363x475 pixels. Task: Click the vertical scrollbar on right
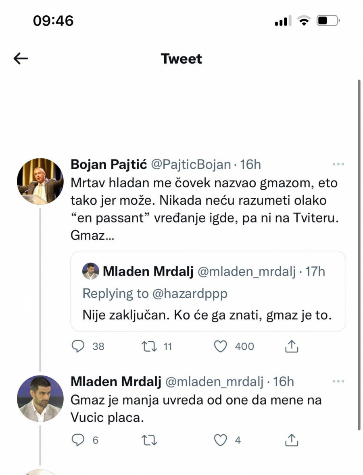click(359, 254)
